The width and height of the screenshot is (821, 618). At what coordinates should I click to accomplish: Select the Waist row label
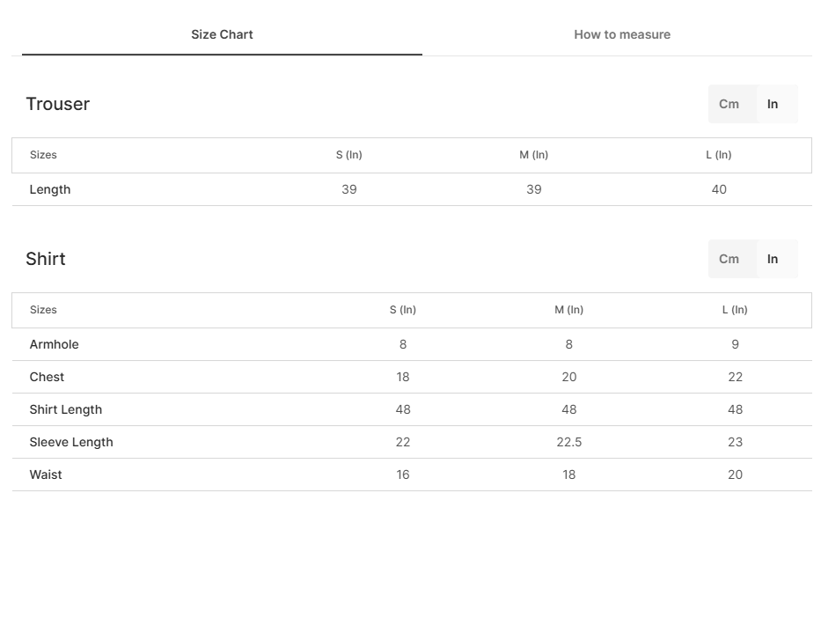pyautogui.click(x=46, y=475)
